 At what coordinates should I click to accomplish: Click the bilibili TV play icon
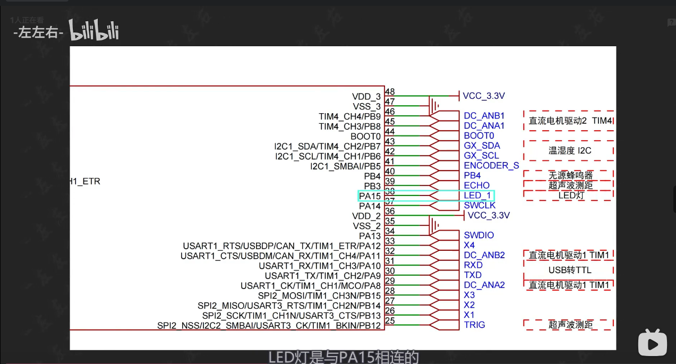[652, 342]
